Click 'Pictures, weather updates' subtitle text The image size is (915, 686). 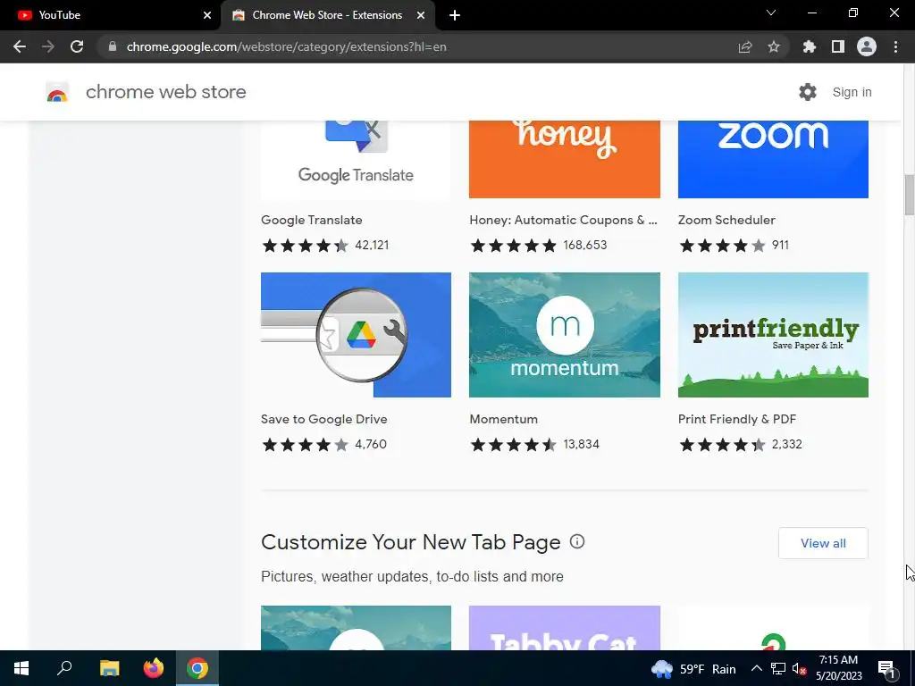click(x=412, y=576)
